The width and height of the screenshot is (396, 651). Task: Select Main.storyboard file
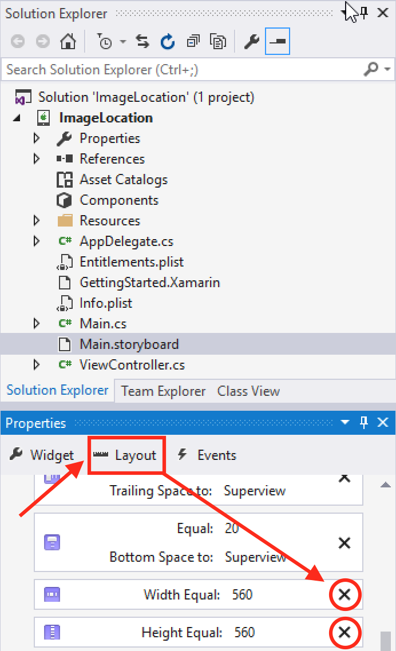tap(129, 344)
